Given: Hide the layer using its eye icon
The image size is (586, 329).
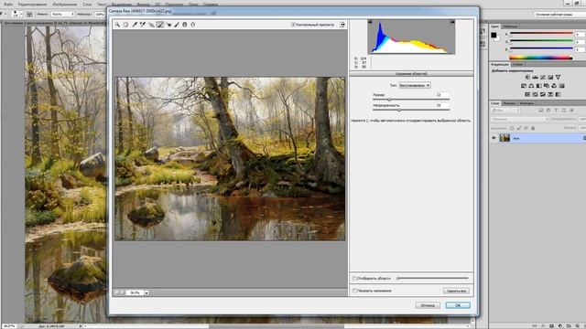Looking at the screenshot, I should point(494,138).
